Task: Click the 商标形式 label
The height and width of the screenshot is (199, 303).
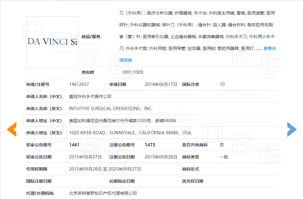Action: (x=191, y=169)
